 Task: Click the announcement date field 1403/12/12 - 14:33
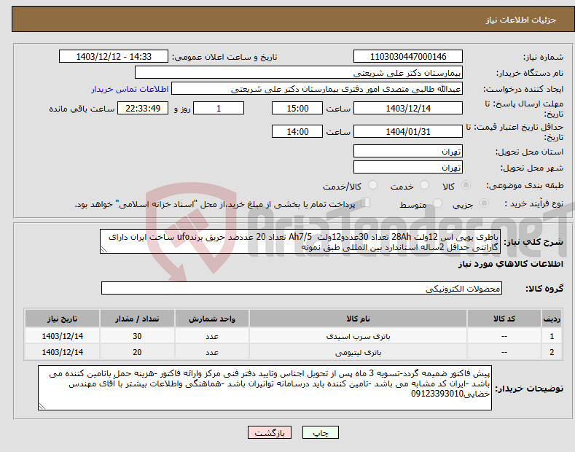click(113, 57)
